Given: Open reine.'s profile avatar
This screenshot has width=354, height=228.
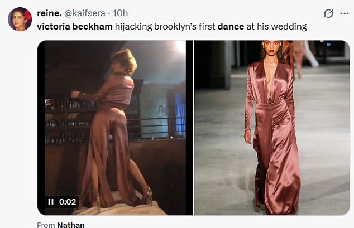Looking at the screenshot, I should click(x=20, y=19).
